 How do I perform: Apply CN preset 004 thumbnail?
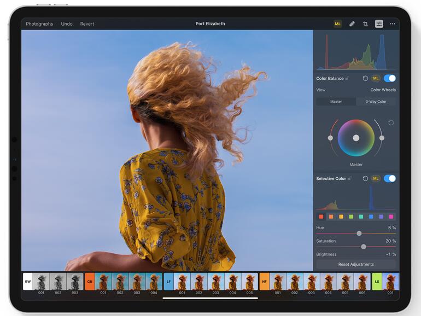pyautogui.click(x=154, y=282)
